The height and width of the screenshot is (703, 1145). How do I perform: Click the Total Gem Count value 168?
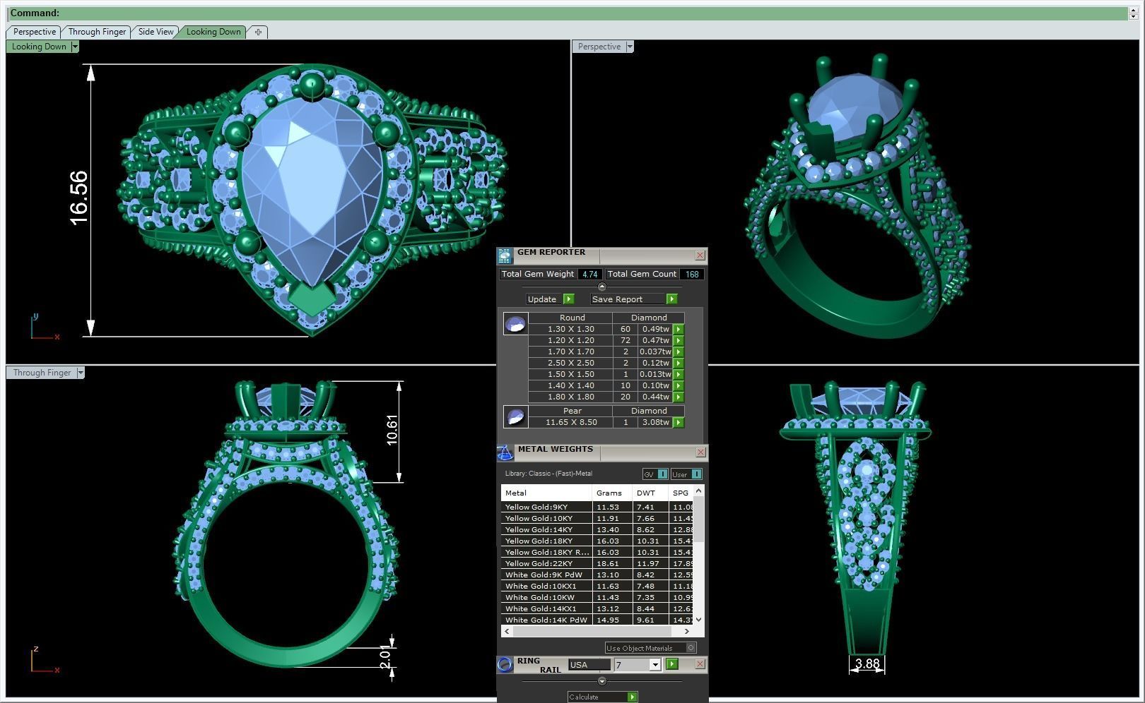pos(692,274)
